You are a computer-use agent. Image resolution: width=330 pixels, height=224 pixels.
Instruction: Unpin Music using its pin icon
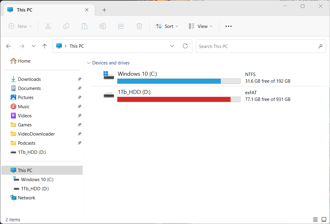coord(79,106)
